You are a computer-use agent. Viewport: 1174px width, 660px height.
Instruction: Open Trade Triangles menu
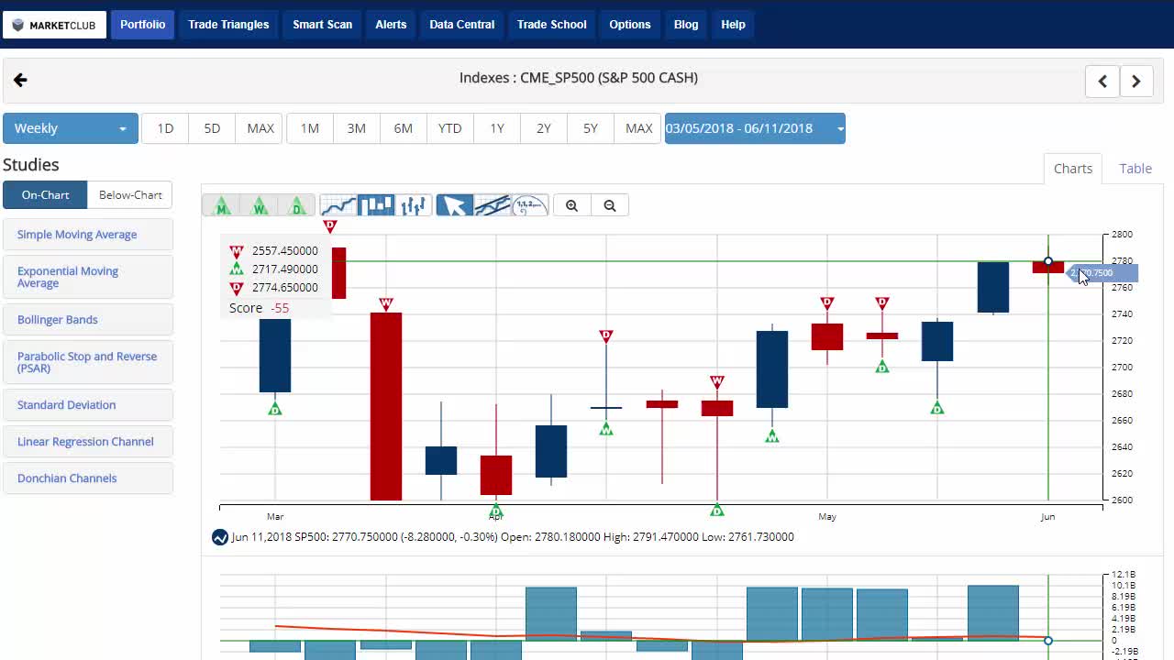(228, 25)
